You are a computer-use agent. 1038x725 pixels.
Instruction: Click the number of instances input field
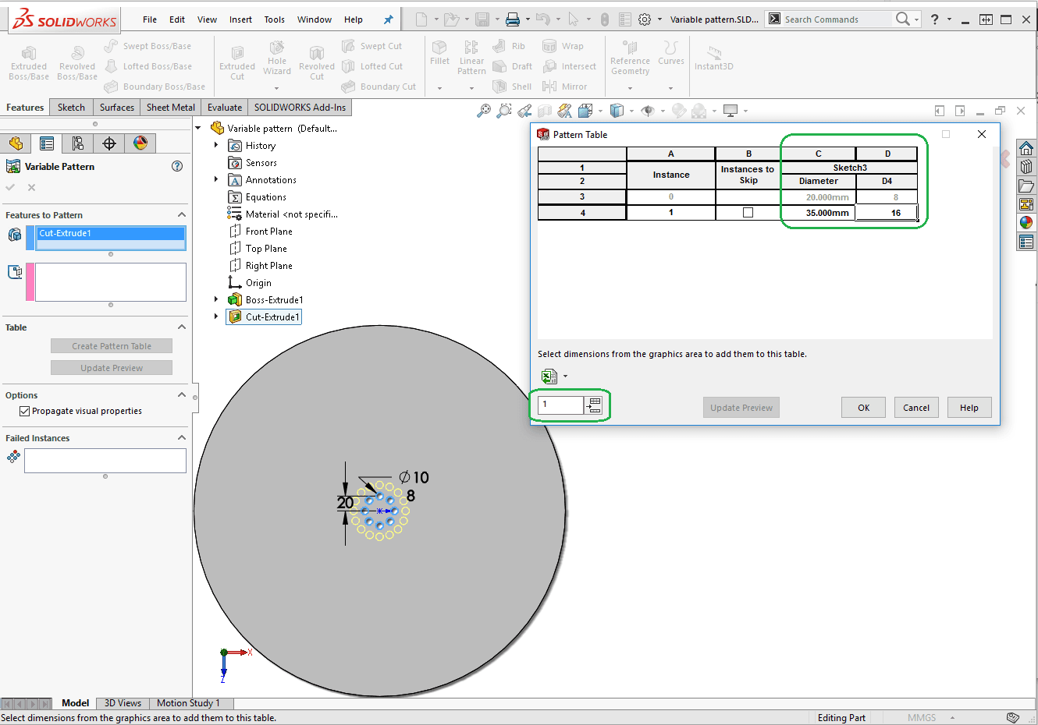click(x=560, y=405)
